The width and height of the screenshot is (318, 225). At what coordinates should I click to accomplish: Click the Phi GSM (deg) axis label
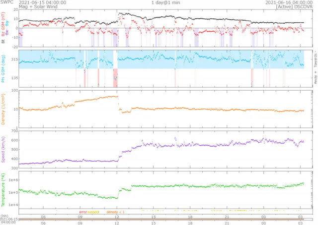click(3, 68)
